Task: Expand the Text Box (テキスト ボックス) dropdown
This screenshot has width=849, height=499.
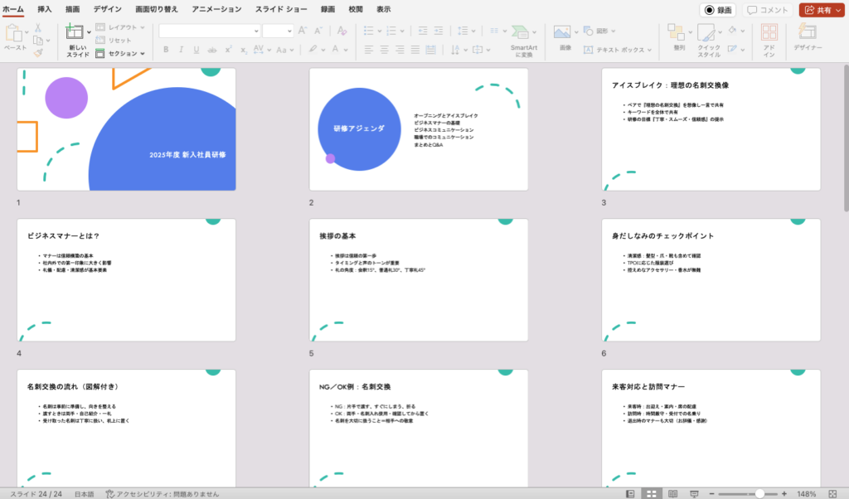Action: click(x=649, y=50)
